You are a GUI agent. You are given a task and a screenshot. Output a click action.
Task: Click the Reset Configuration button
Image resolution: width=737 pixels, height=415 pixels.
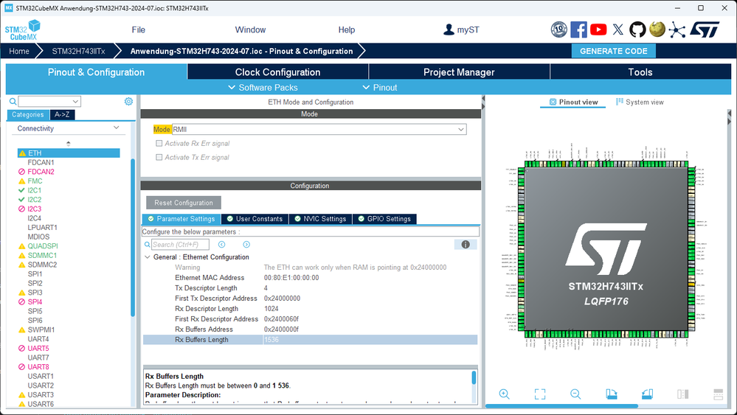[183, 203]
